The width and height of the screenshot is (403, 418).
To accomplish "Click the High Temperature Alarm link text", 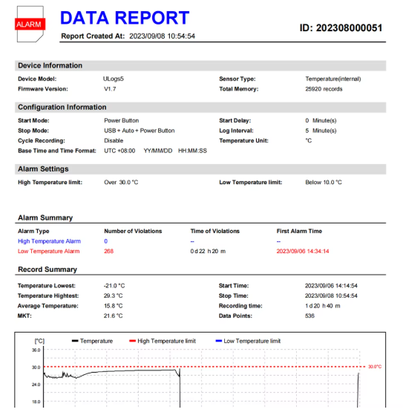I will [49, 241].
